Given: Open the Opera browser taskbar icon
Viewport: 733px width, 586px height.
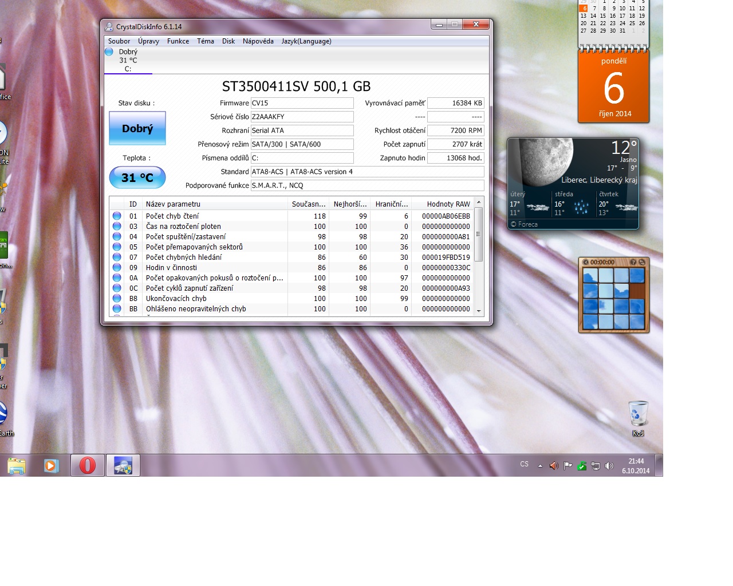Looking at the screenshot, I should click(88, 465).
